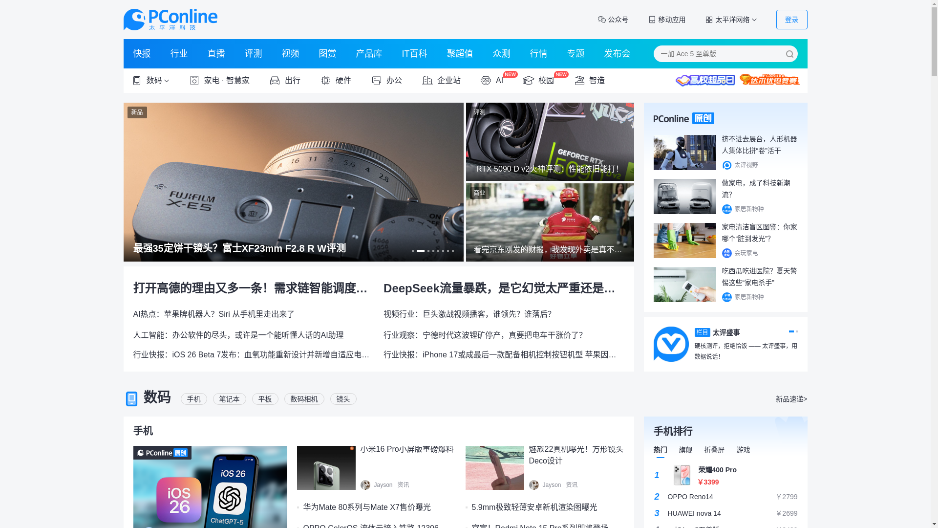Open 吃西瓜吃进医院 article thumbnail

(x=684, y=285)
